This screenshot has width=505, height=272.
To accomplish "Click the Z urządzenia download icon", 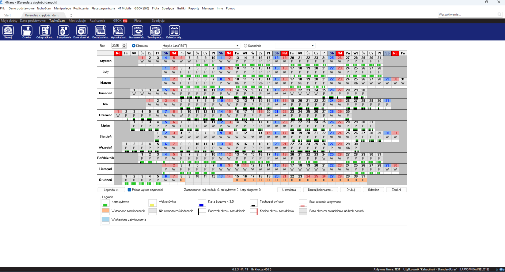I will click(x=63, y=32).
